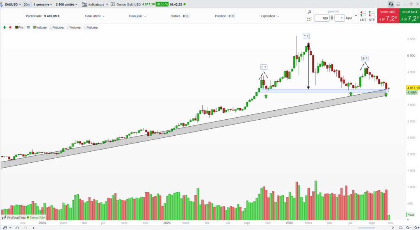
Task: Click the XAUUSD link anchor icon at top-left
Action: coord(1,4)
